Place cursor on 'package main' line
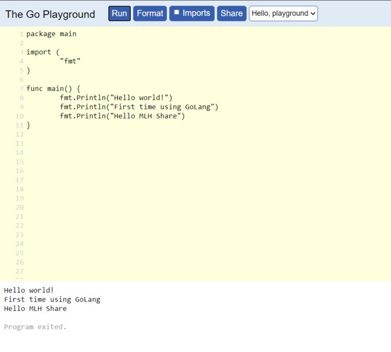The image size is (391, 352). 52,34
